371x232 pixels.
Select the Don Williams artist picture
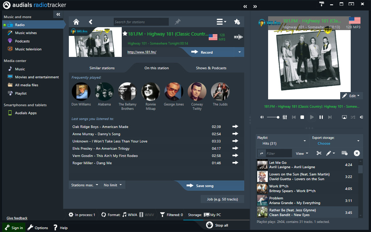coord(81,92)
